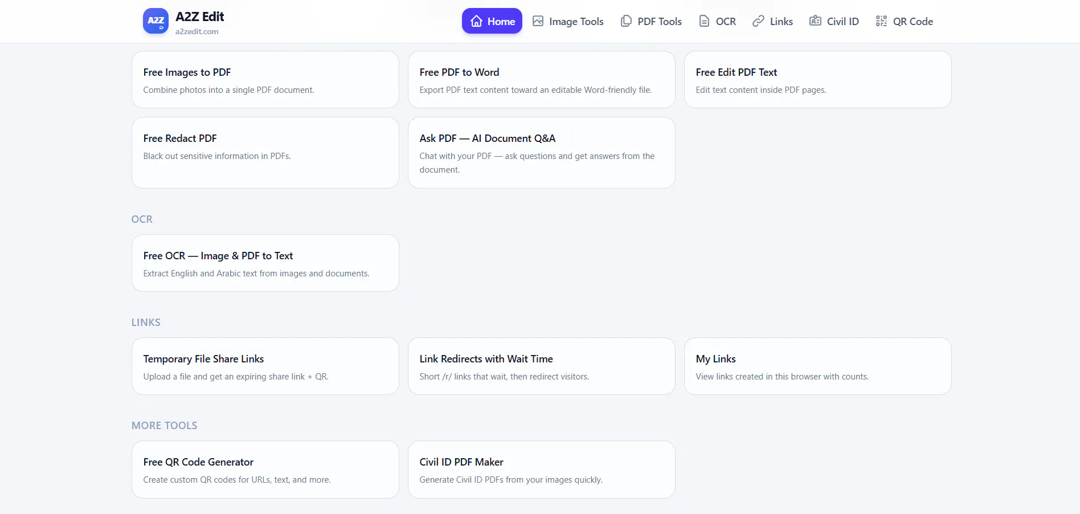The image size is (1080, 514).
Task: Open the Image Tools menu label
Action: pyautogui.click(x=576, y=22)
